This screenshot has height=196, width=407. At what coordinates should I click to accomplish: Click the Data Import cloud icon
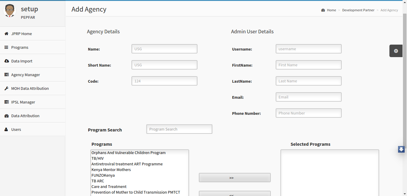point(7,61)
